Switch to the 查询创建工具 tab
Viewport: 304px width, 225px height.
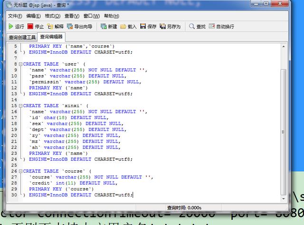(22, 37)
